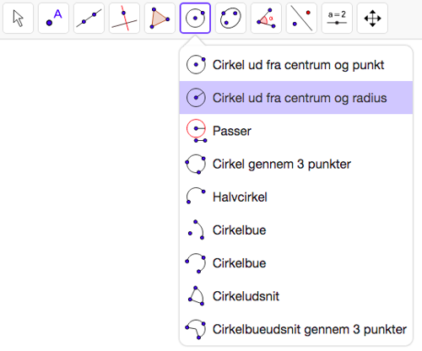Image resolution: width=422 pixels, height=351 pixels.
Task: Select Cirkel ud fra centrum og radius
Action: 296,98
